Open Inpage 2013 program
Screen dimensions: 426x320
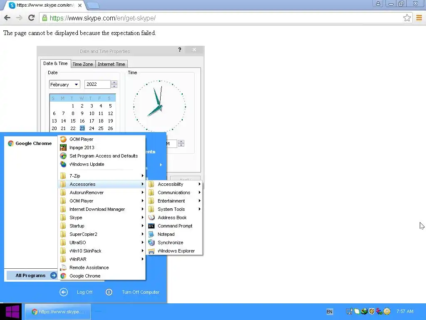pyautogui.click(x=102, y=147)
